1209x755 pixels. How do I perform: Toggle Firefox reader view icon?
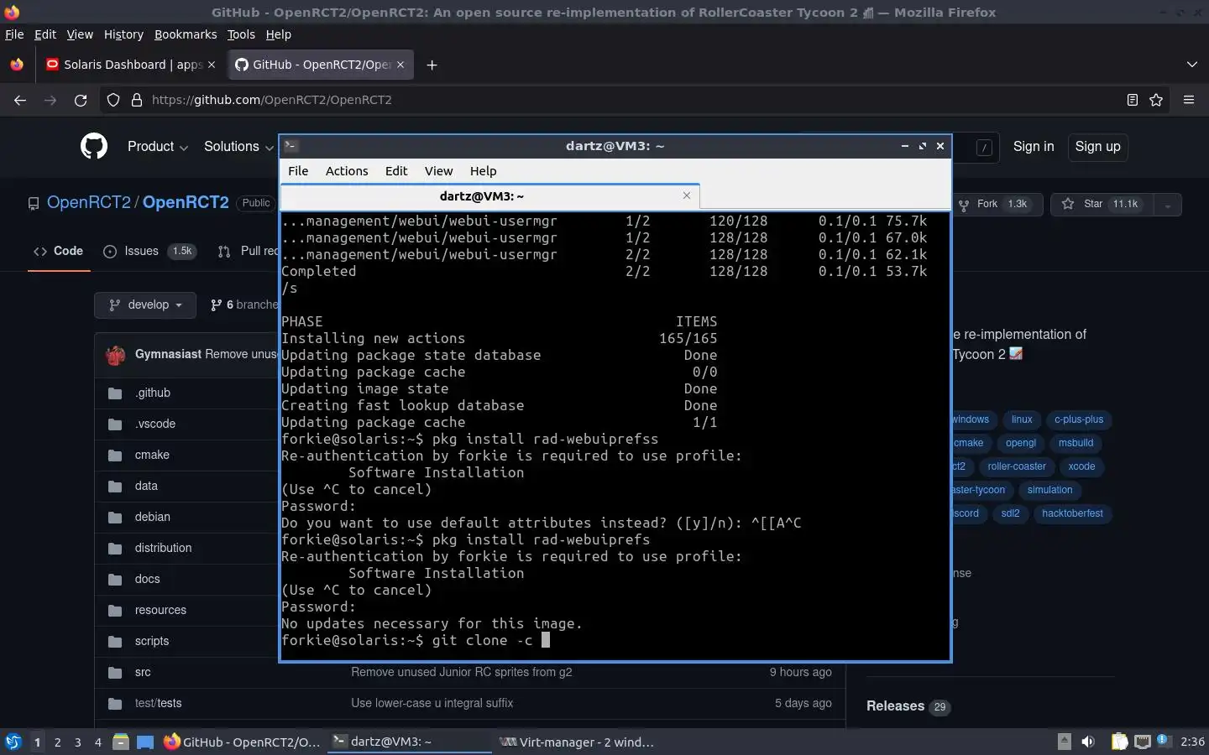tap(1132, 100)
